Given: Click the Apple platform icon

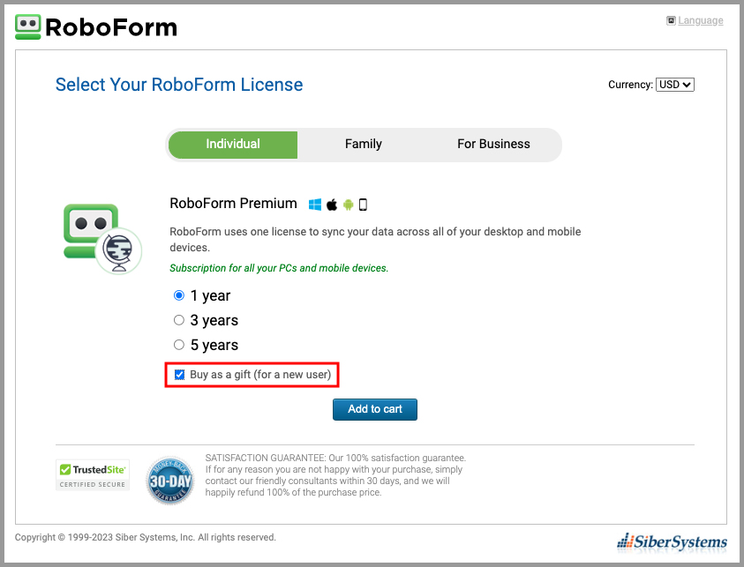Looking at the screenshot, I should (332, 205).
